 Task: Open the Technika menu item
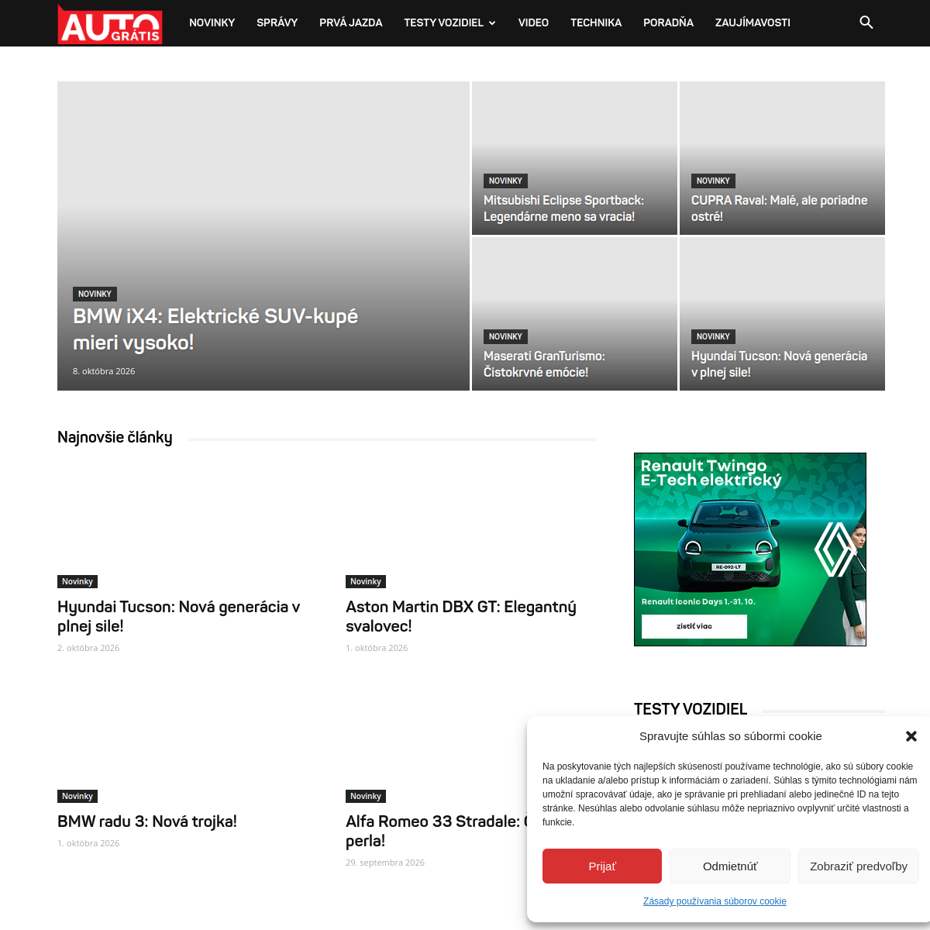pyautogui.click(x=596, y=22)
